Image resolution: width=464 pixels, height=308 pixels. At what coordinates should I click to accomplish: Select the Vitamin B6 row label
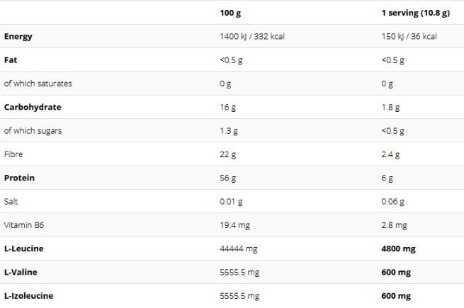pyautogui.click(x=24, y=225)
